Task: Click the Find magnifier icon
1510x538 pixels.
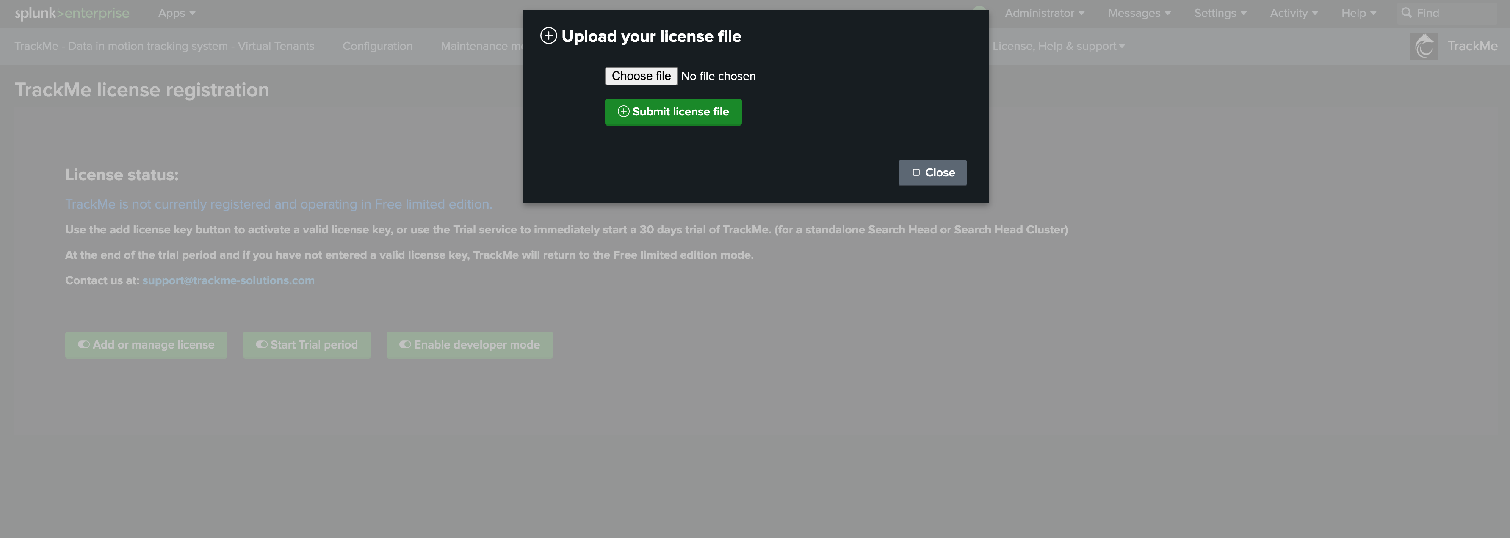Action: (x=1406, y=13)
